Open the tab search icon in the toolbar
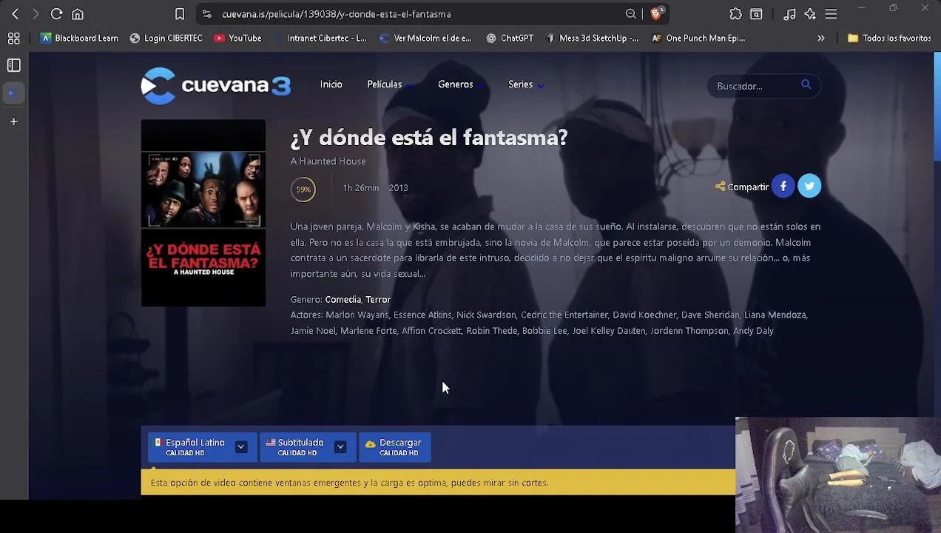 (x=757, y=14)
